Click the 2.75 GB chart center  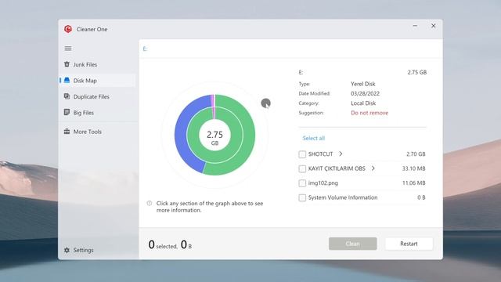click(x=214, y=137)
